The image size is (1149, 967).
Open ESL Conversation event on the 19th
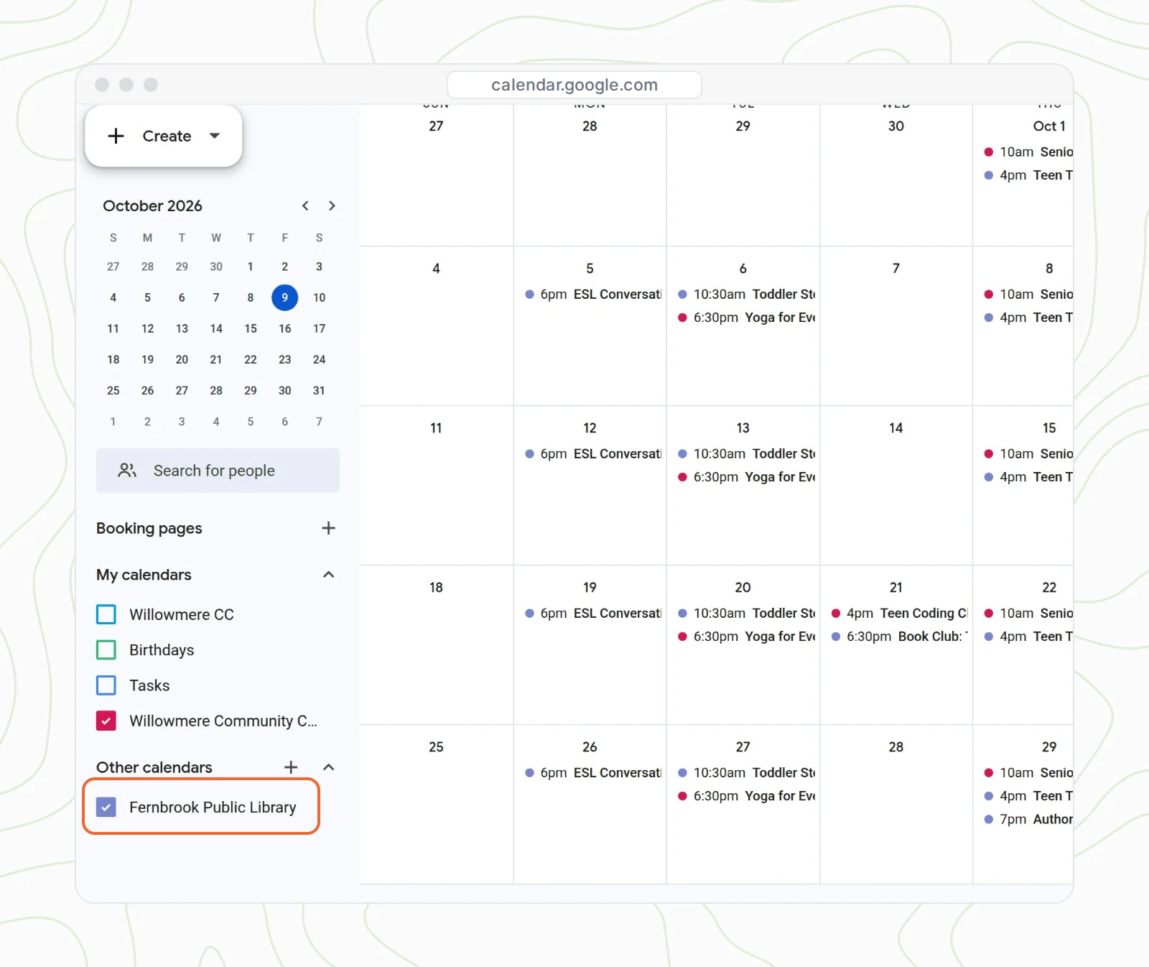[x=592, y=614]
